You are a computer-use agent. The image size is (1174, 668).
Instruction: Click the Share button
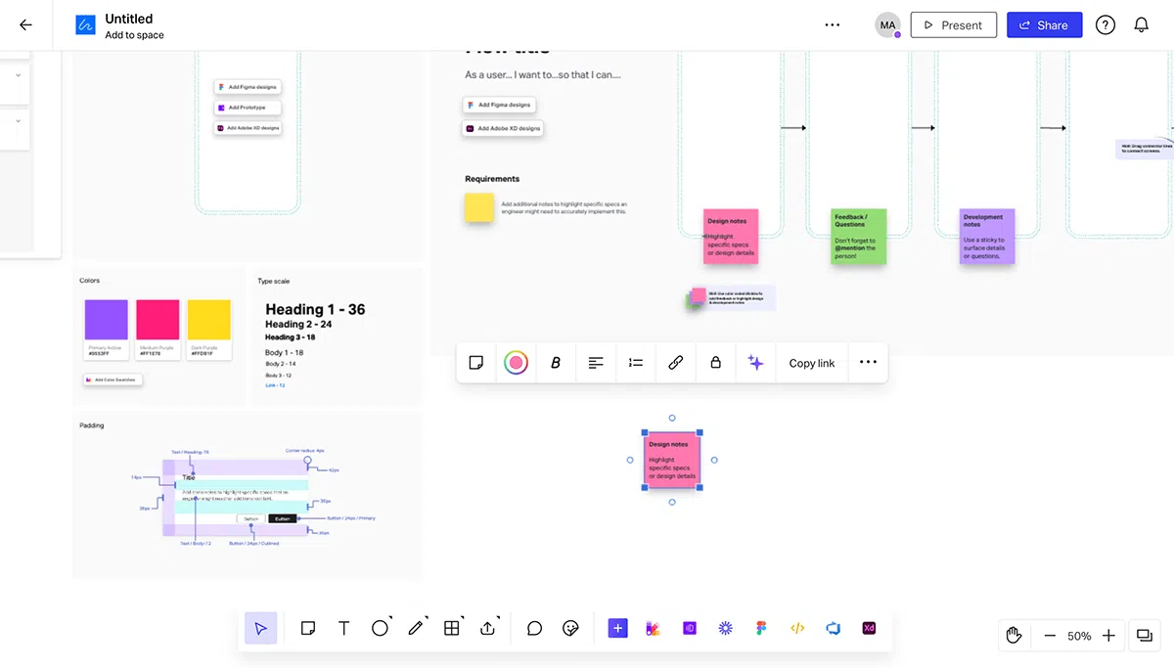tap(1044, 25)
